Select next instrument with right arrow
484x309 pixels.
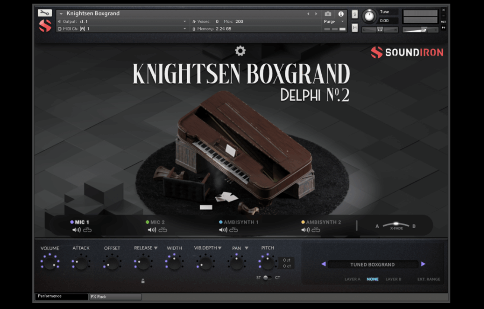point(316,14)
